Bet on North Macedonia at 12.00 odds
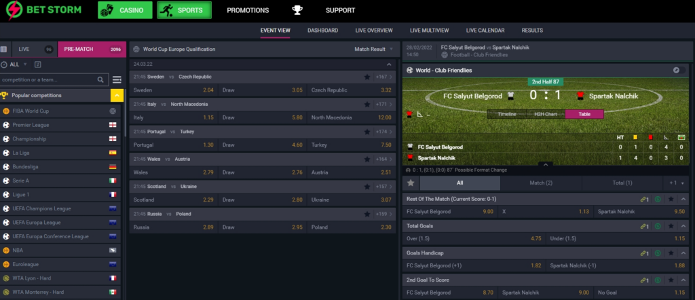The width and height of the screenshot is (695, 300). [x=352, y=117]
